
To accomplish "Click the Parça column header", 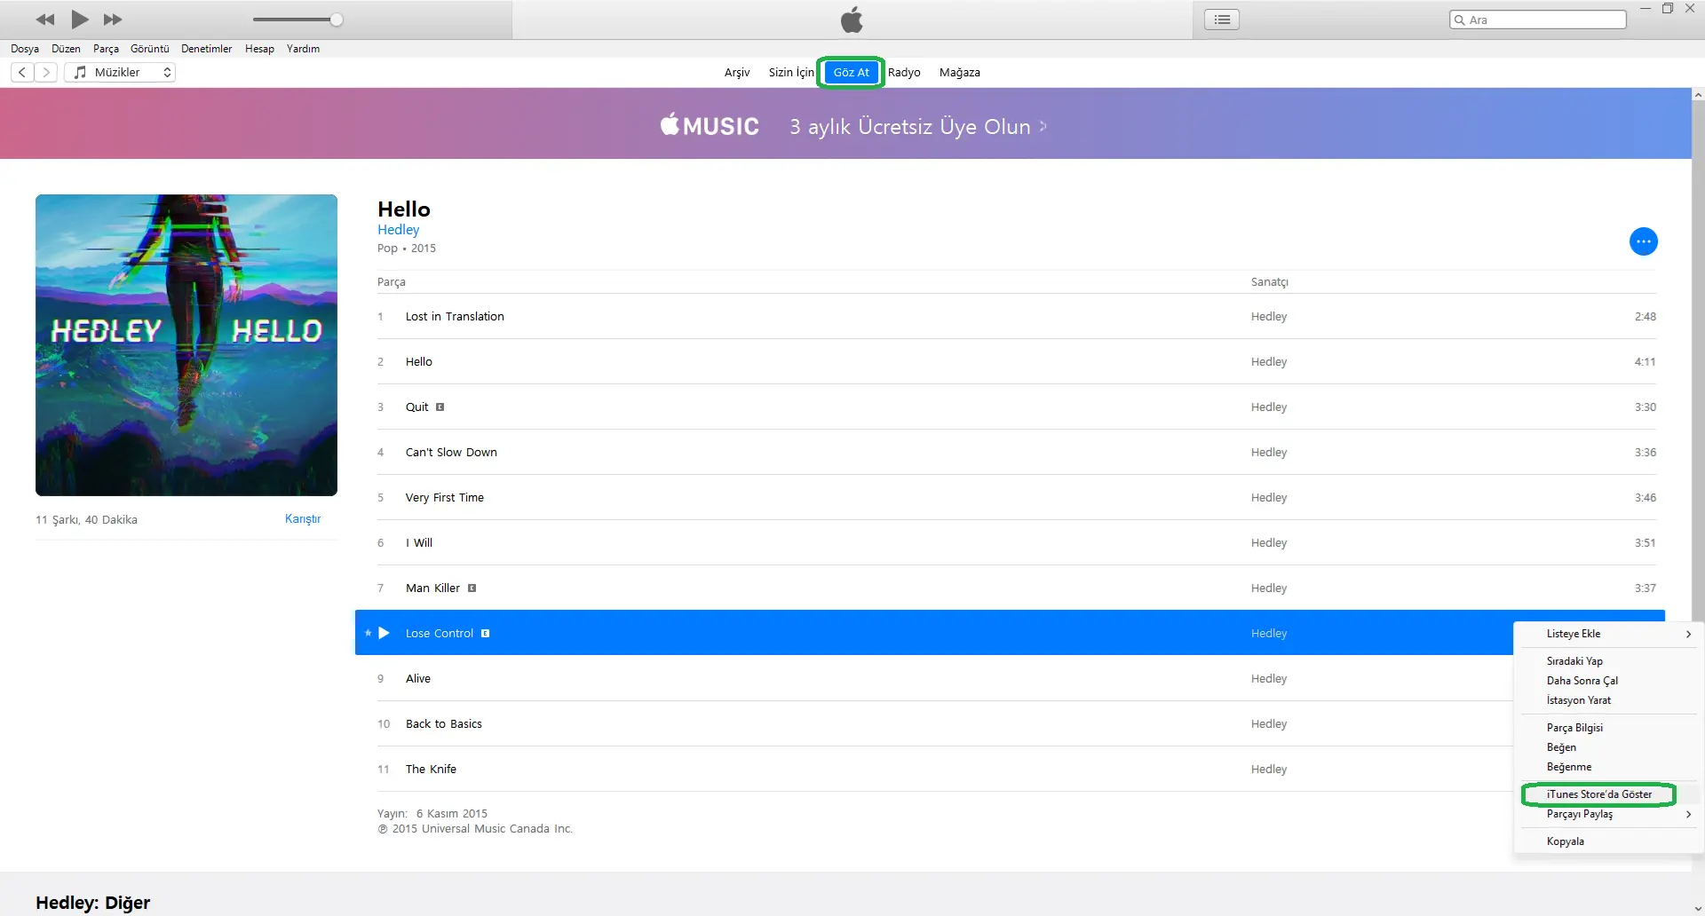I will point(392,282).
